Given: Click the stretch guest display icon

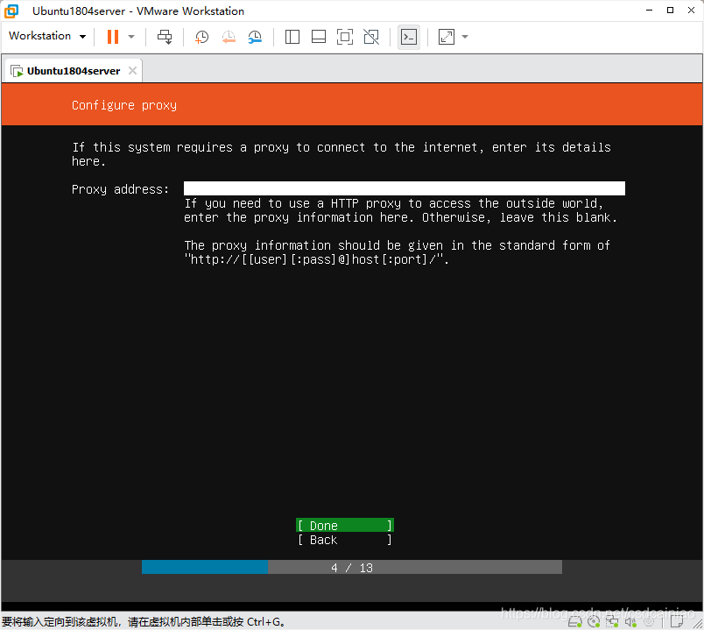Looking at the screenshot, I should point(447,37).
